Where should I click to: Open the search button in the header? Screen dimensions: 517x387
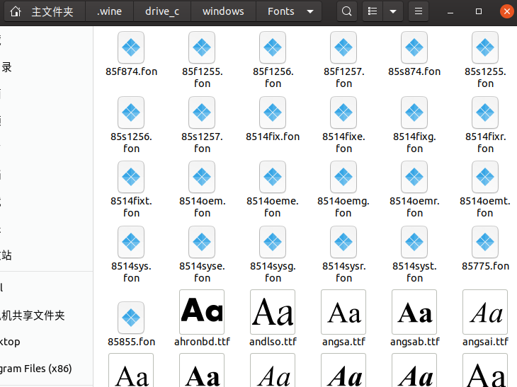tap(346, 11)
